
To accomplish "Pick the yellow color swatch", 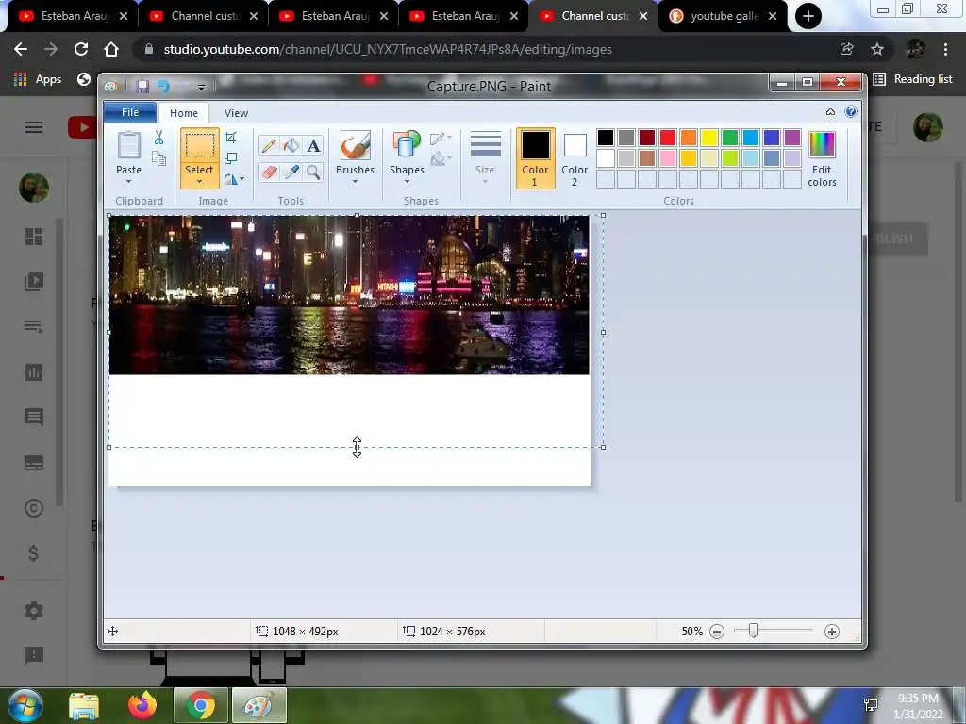I will coord(709,138).
